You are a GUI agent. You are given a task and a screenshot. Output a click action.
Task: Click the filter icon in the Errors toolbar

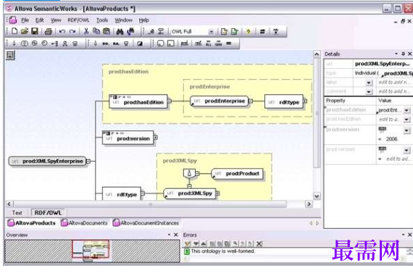tap(187, 243)
